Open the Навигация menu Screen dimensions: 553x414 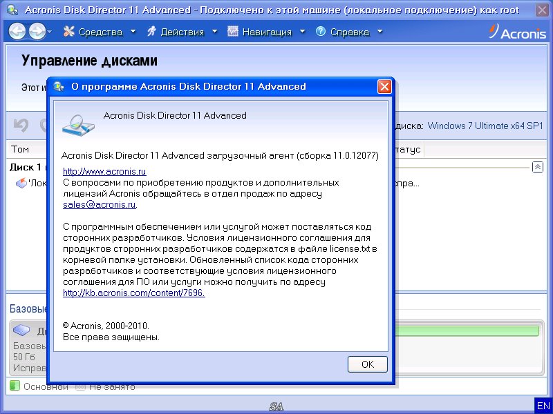click(259, 32)
